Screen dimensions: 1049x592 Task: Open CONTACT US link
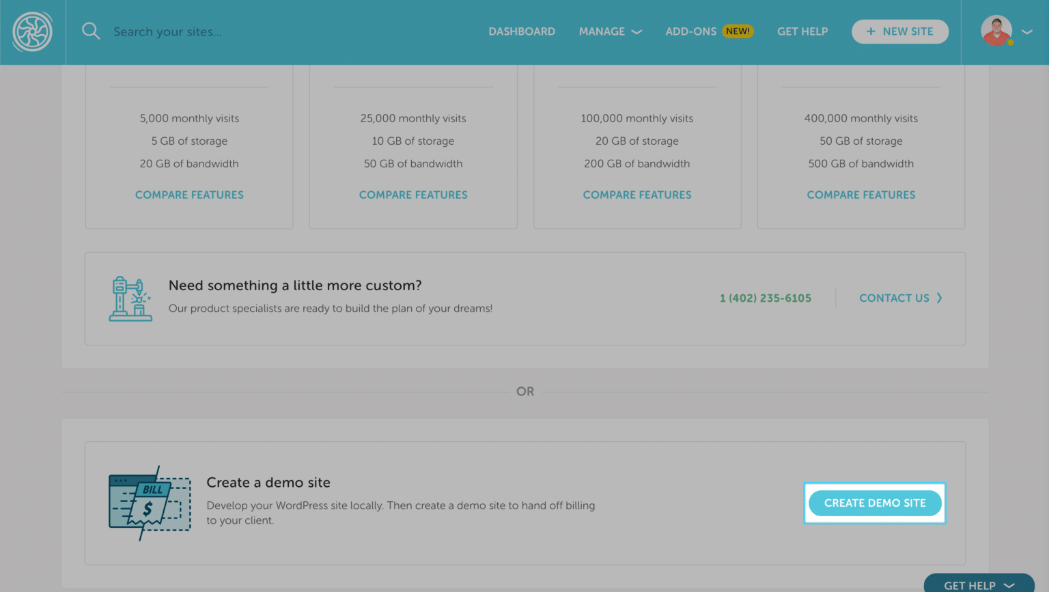tap(895, 298)
